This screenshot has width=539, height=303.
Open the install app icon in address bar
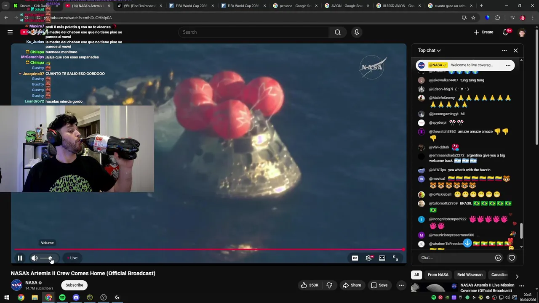pyautogui.click(x=464, y=18)
